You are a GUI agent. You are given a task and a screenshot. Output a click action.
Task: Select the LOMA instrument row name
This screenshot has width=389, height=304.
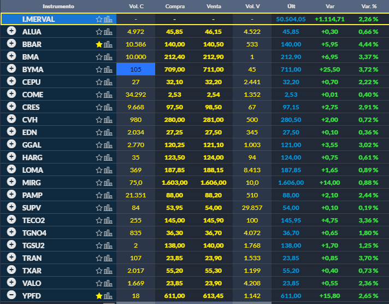click(x=32, y=170)
